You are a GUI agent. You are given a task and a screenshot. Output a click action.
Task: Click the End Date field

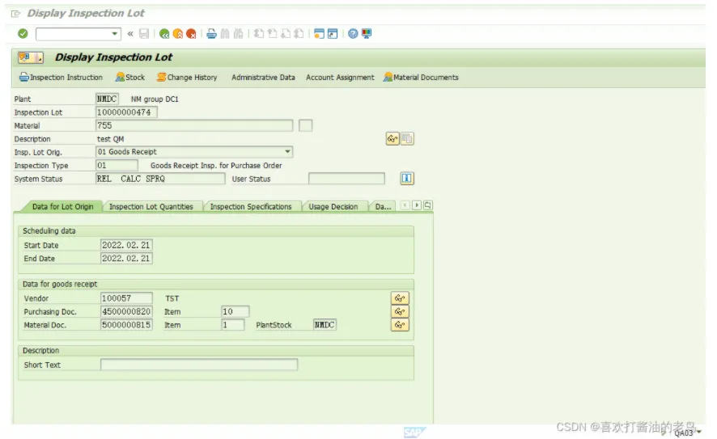pos(126,258)
